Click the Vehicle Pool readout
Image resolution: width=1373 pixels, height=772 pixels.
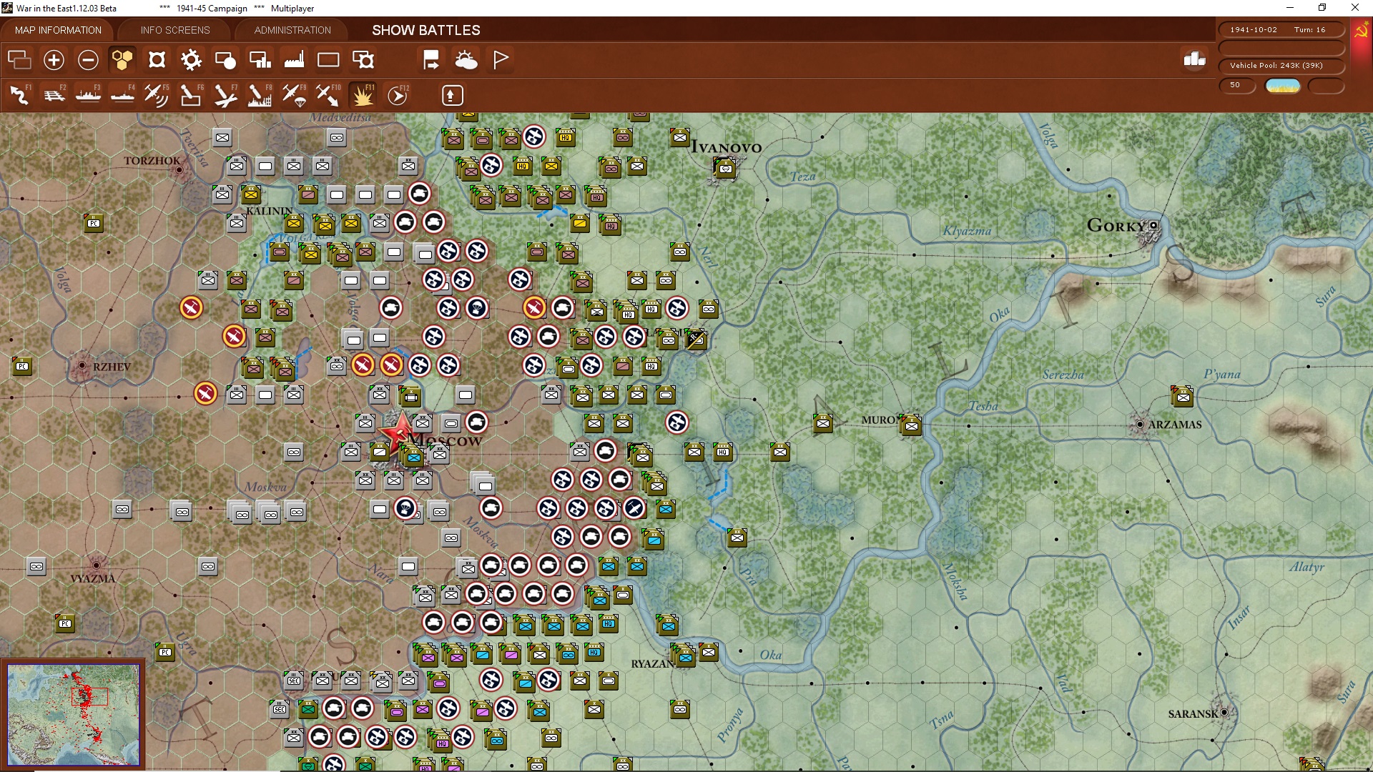pos(1281,66)
